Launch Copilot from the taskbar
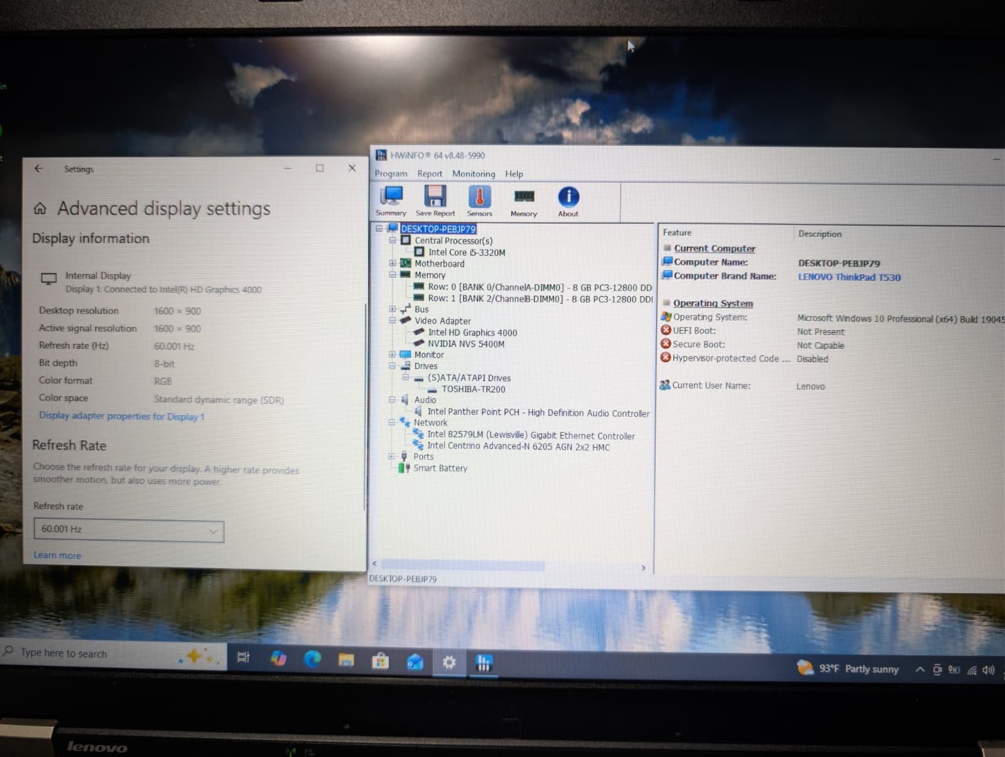The image size is (1005, 757). coord(278,658)
